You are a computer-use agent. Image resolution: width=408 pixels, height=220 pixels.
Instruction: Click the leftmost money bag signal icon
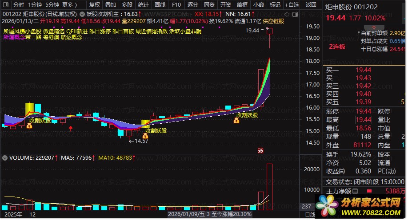(29, 126)
